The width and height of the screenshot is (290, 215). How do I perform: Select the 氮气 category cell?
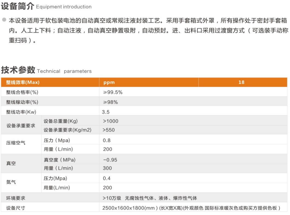[x=11, y=182]
